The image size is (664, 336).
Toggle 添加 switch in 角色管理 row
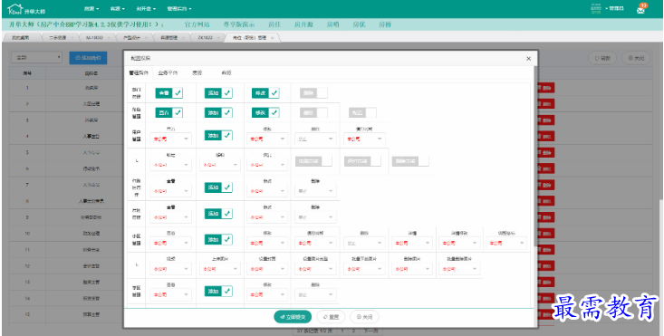tap(218, 112)
